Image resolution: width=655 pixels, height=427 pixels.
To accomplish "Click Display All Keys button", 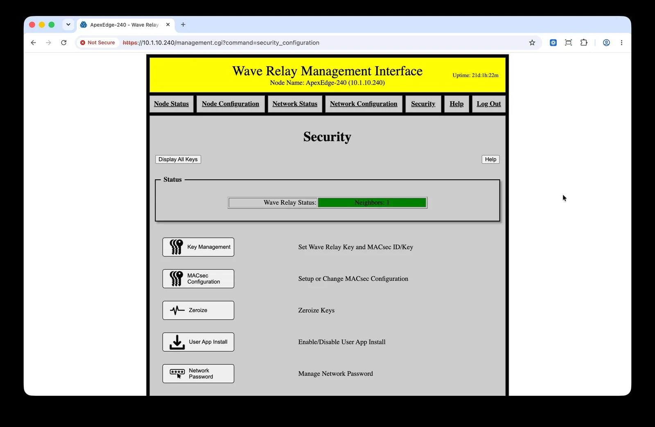I will click(178, 159).
